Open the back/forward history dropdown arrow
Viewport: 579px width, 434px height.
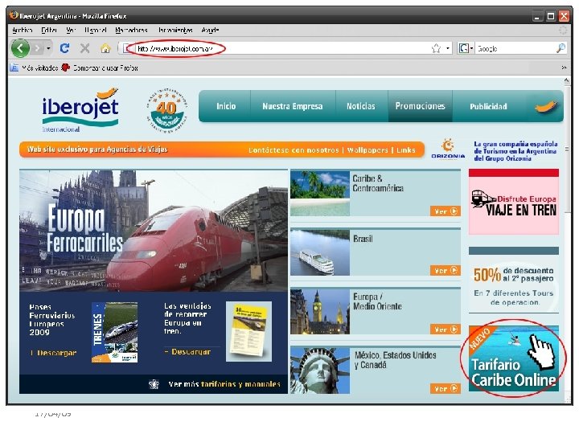pyautogui.click(x=48, y=48)
